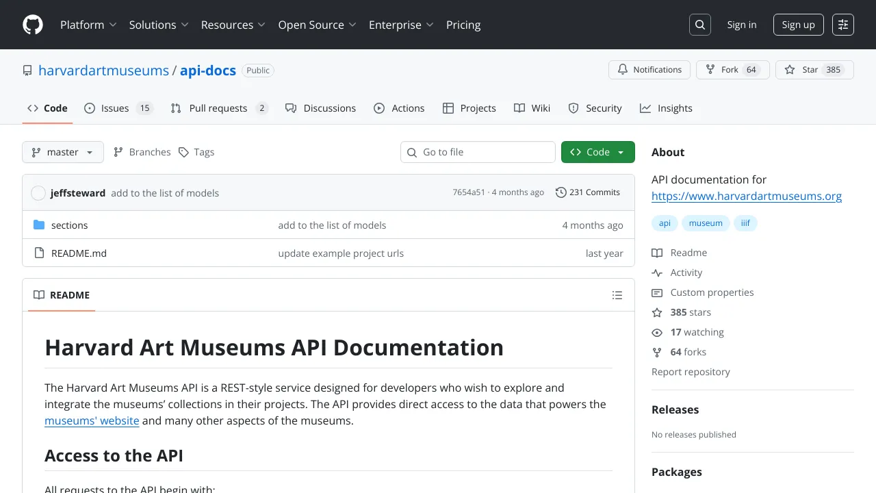
Task: Click the README.md file icon
Action: [x=39, y=253]
